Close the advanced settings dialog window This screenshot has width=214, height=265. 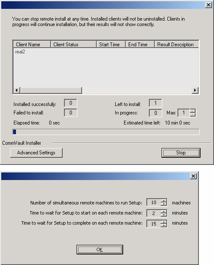click(193, 176)
